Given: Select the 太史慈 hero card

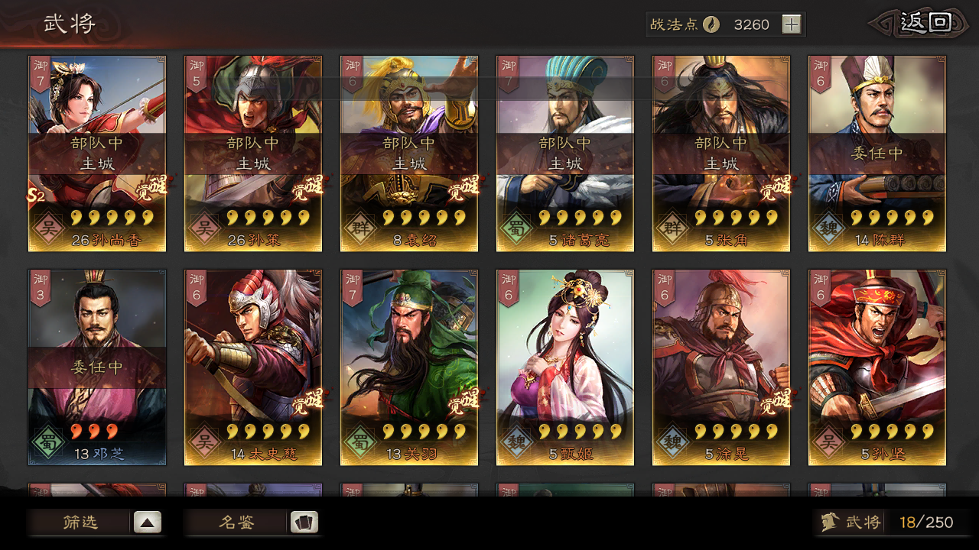Looking at the screenshot, I should pos(253,367).
